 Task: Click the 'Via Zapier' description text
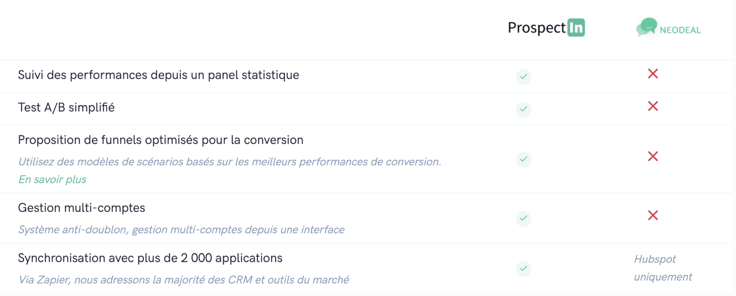coord(184,280)
